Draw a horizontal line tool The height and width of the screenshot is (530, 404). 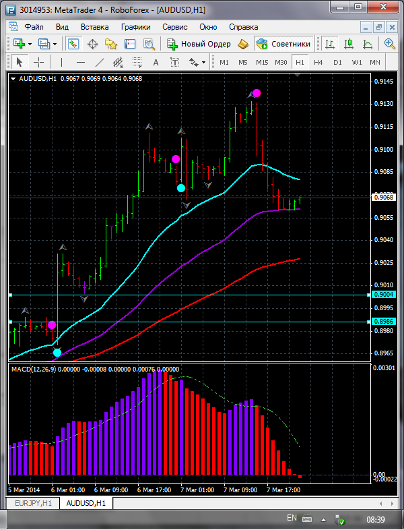80,62
